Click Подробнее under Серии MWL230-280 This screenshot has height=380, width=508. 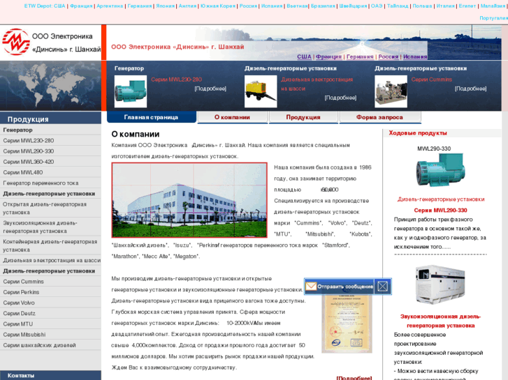[x=210, y=89]
